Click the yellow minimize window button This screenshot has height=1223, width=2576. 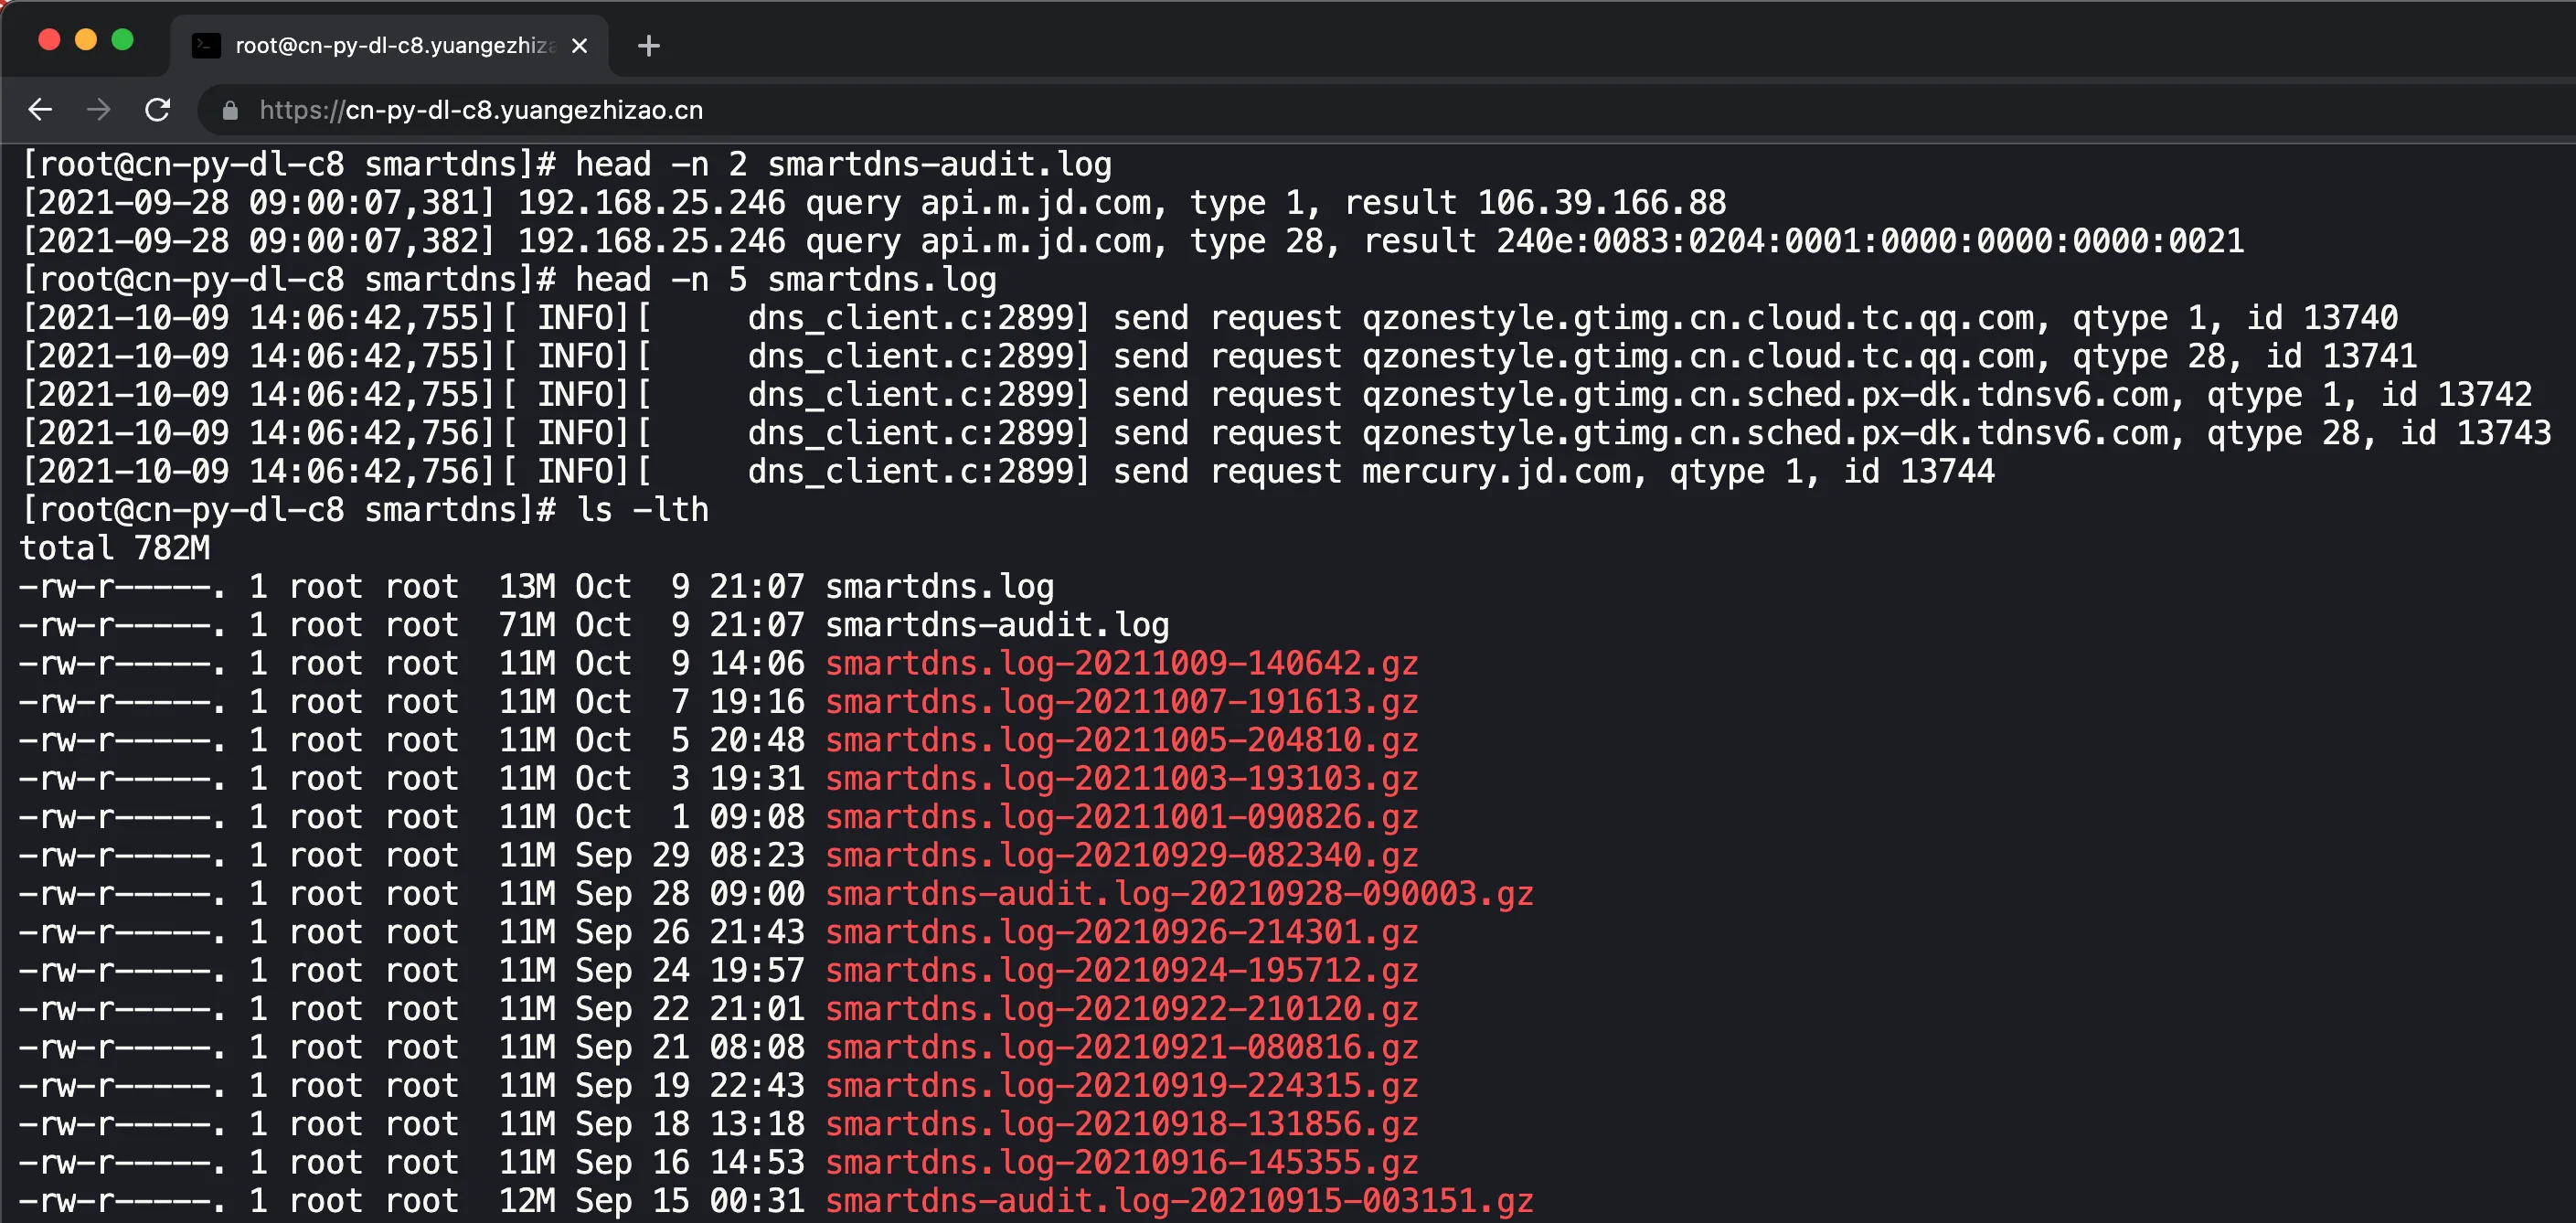tap(86, 39)
